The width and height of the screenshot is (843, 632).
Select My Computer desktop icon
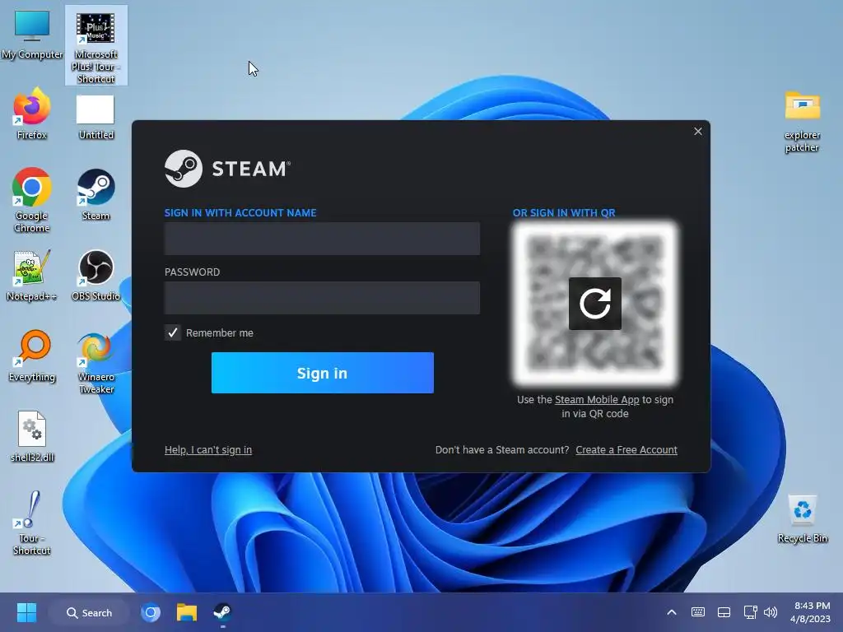tap(32, 35)
